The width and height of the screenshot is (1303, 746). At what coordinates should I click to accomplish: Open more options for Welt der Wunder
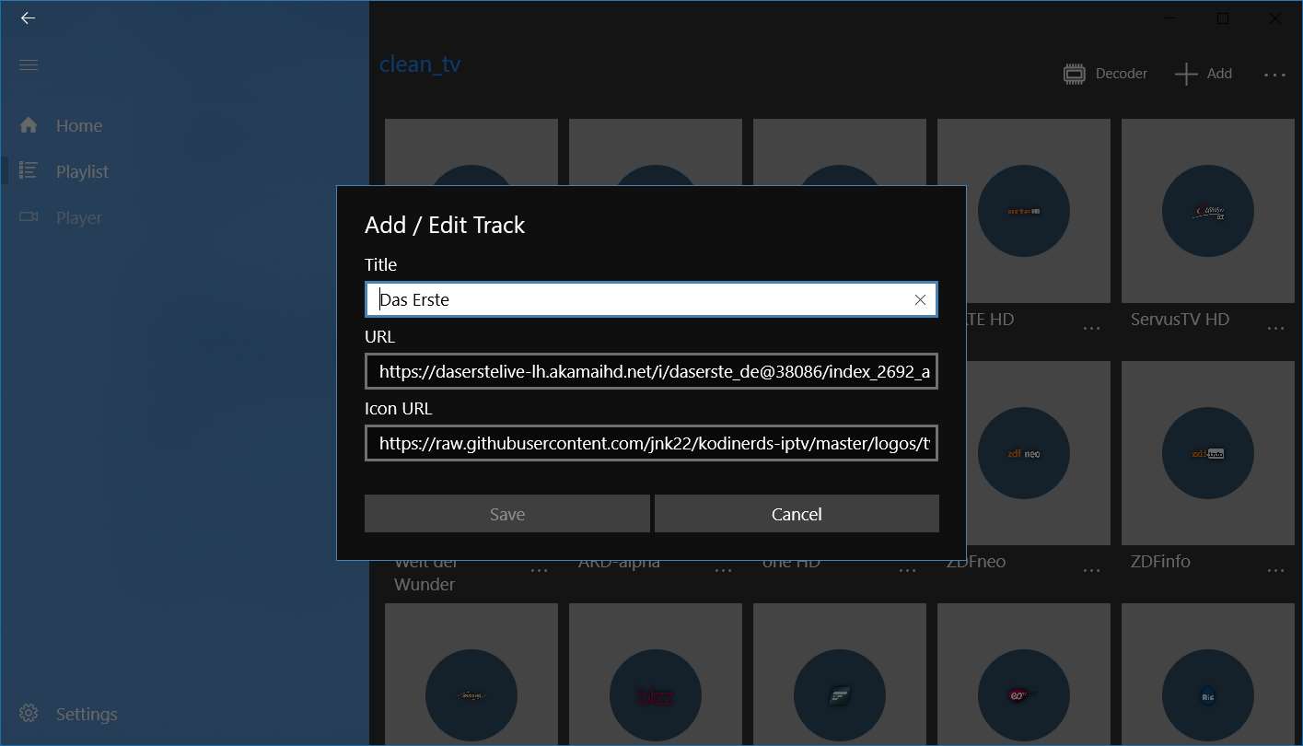click(539, 571)
